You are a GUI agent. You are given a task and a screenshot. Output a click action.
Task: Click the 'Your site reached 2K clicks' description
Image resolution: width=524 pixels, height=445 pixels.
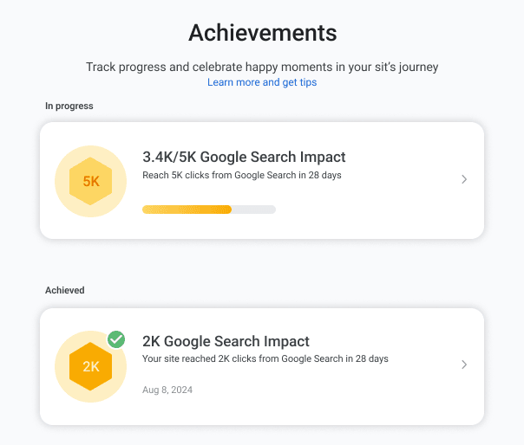[265, 358]
